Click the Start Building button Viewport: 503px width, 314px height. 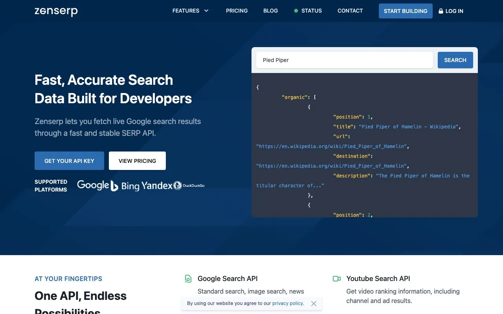(406, 11)
